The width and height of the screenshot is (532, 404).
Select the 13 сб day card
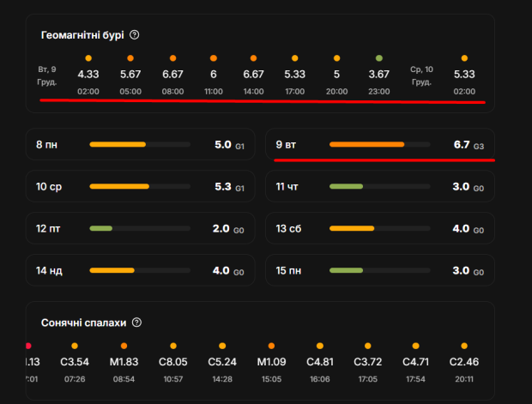[379, 228]
